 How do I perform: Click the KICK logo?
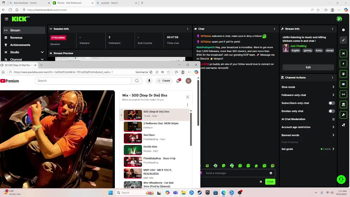(x=20, y=19)
